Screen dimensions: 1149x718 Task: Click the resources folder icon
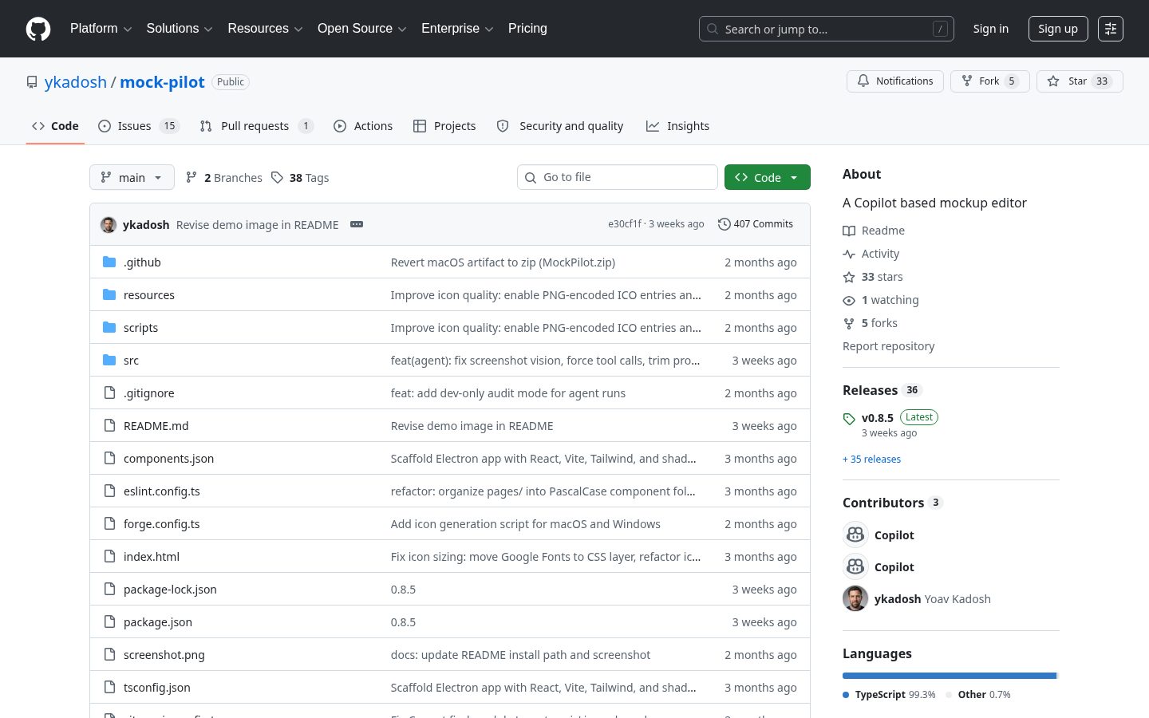coord(109,294)
